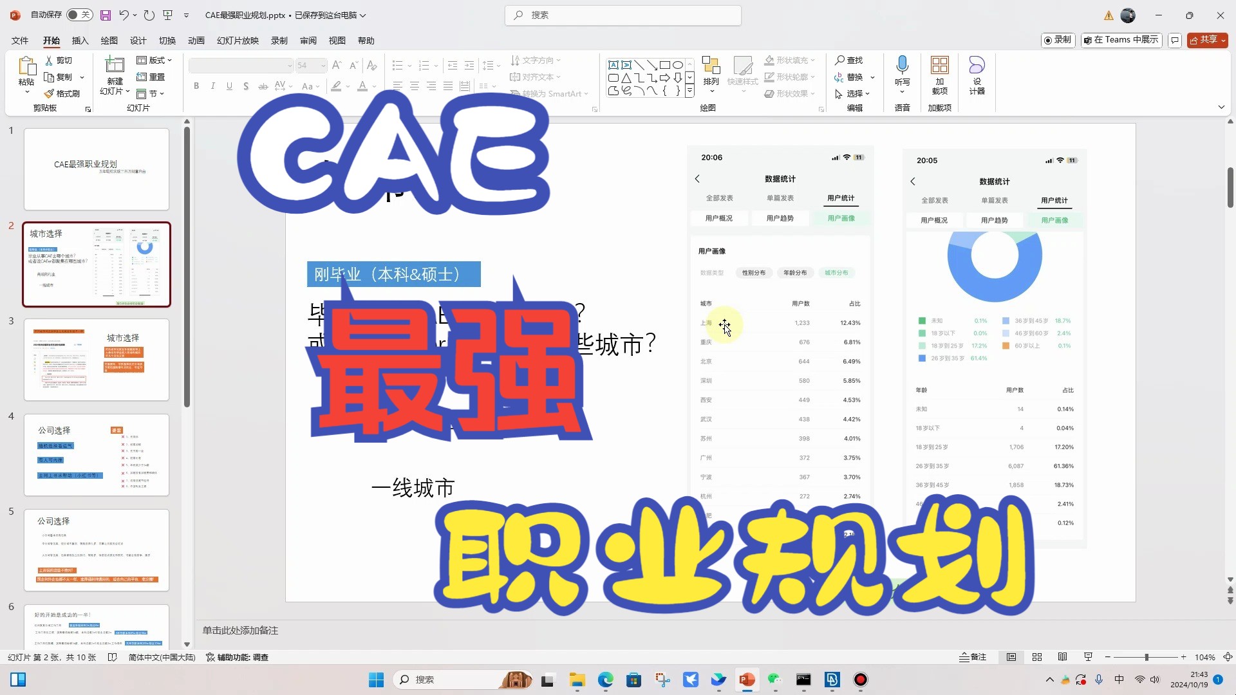Click the taskbar search box
The image size is (1236, 695).
pos(463,680)
